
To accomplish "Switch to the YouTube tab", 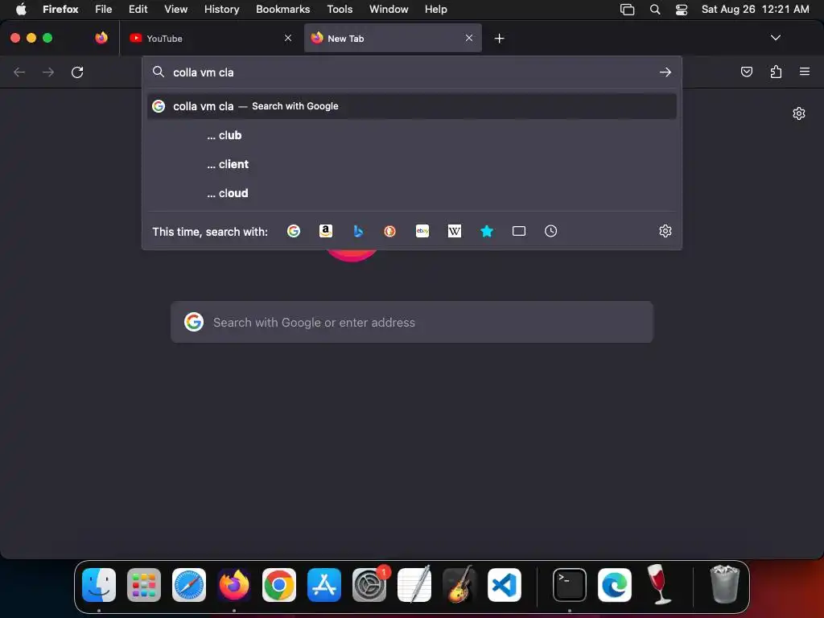I will (210, 39).
